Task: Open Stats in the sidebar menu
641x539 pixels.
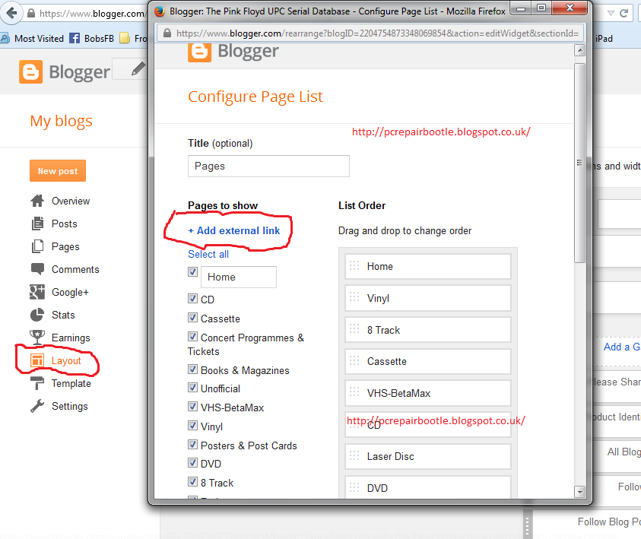Action: click(x=63, y=315)
